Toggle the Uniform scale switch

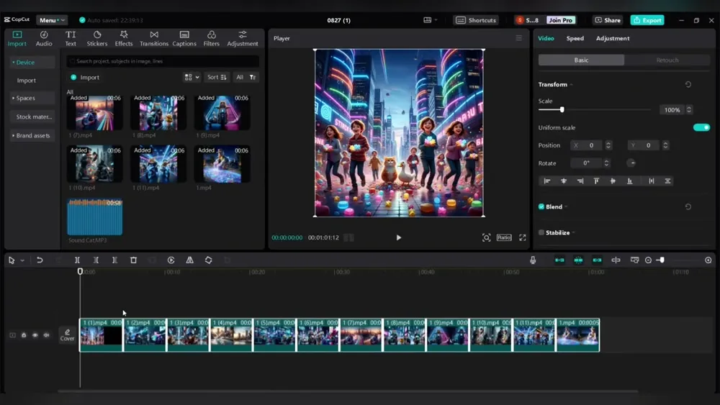[x=701, y=127]
